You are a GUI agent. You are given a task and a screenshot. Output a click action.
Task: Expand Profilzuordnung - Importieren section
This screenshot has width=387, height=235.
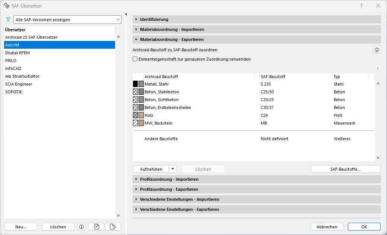(x=257, y=179)
